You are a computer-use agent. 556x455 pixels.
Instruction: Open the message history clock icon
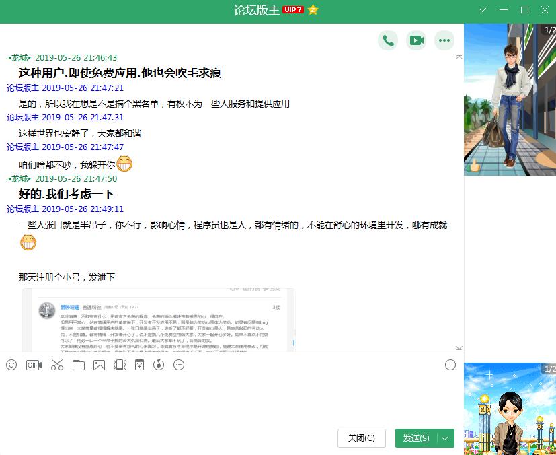coord(450,365)
